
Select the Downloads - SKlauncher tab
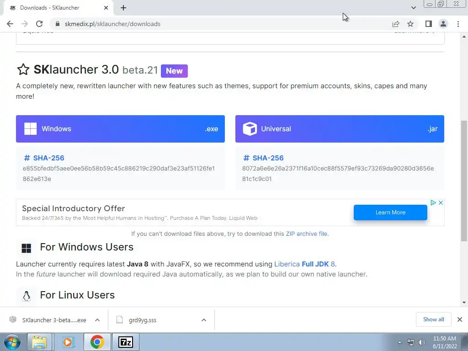click(x=58, y=8)
